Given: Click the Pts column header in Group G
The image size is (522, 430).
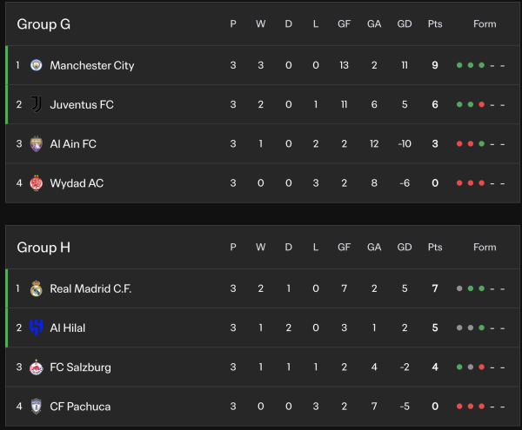Looking at the screenshot, I should click(435, 24).
